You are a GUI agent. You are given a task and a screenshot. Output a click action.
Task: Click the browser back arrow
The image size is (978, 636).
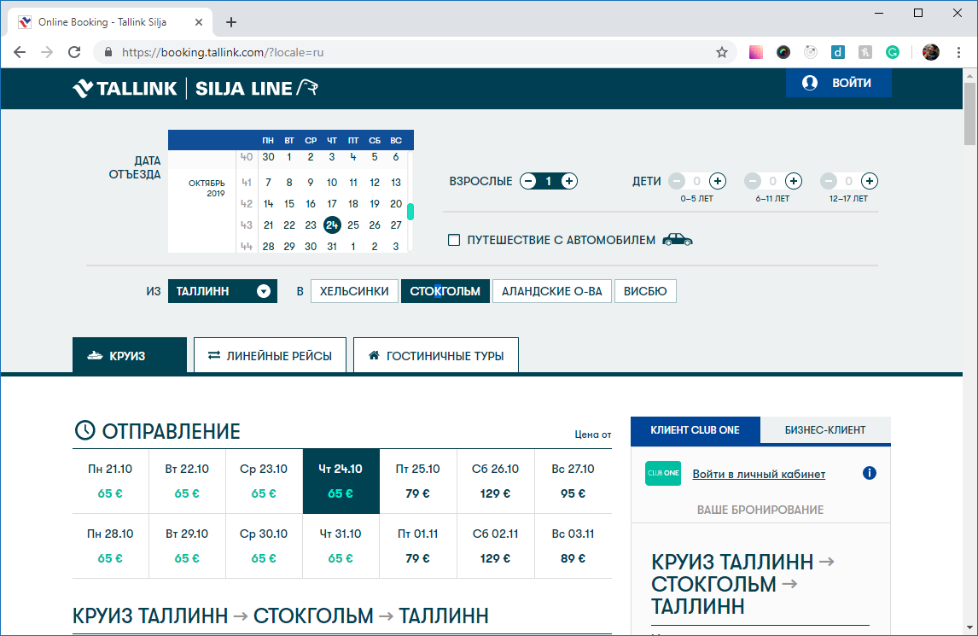point(20,52)
